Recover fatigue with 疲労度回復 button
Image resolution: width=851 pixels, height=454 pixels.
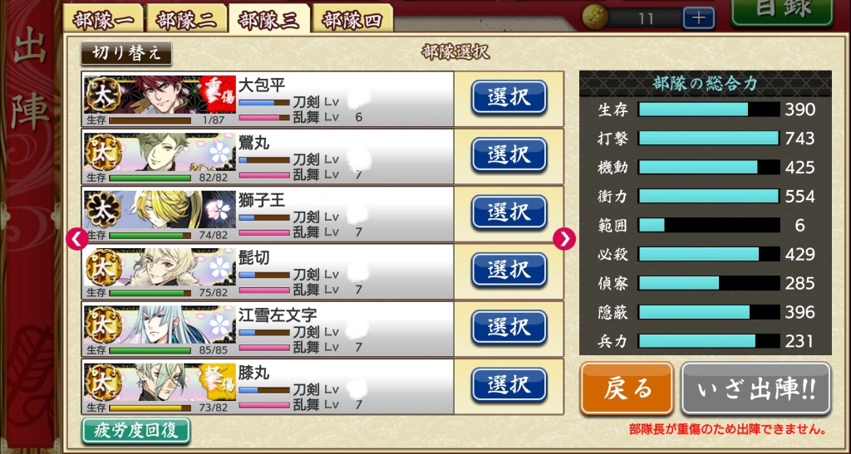136,431
